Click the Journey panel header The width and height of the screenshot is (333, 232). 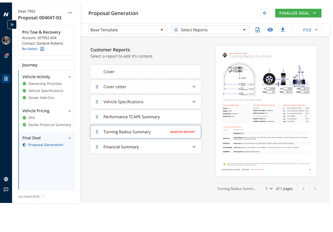pyautogui.click(x=46, y=65)
